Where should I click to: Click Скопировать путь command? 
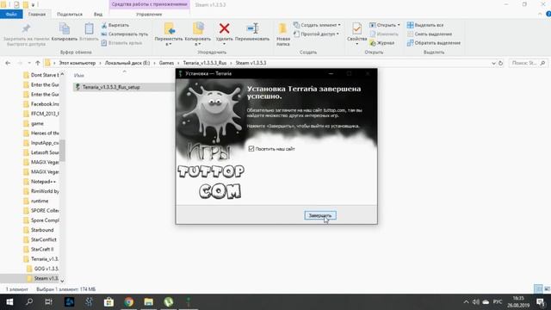pos(124,34)
